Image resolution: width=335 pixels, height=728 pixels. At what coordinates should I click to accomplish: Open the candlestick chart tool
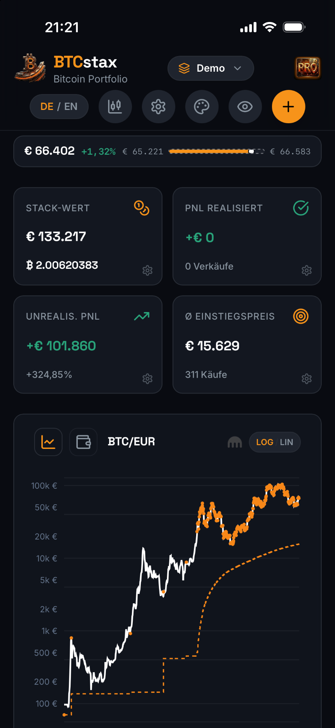pos(115,107)
